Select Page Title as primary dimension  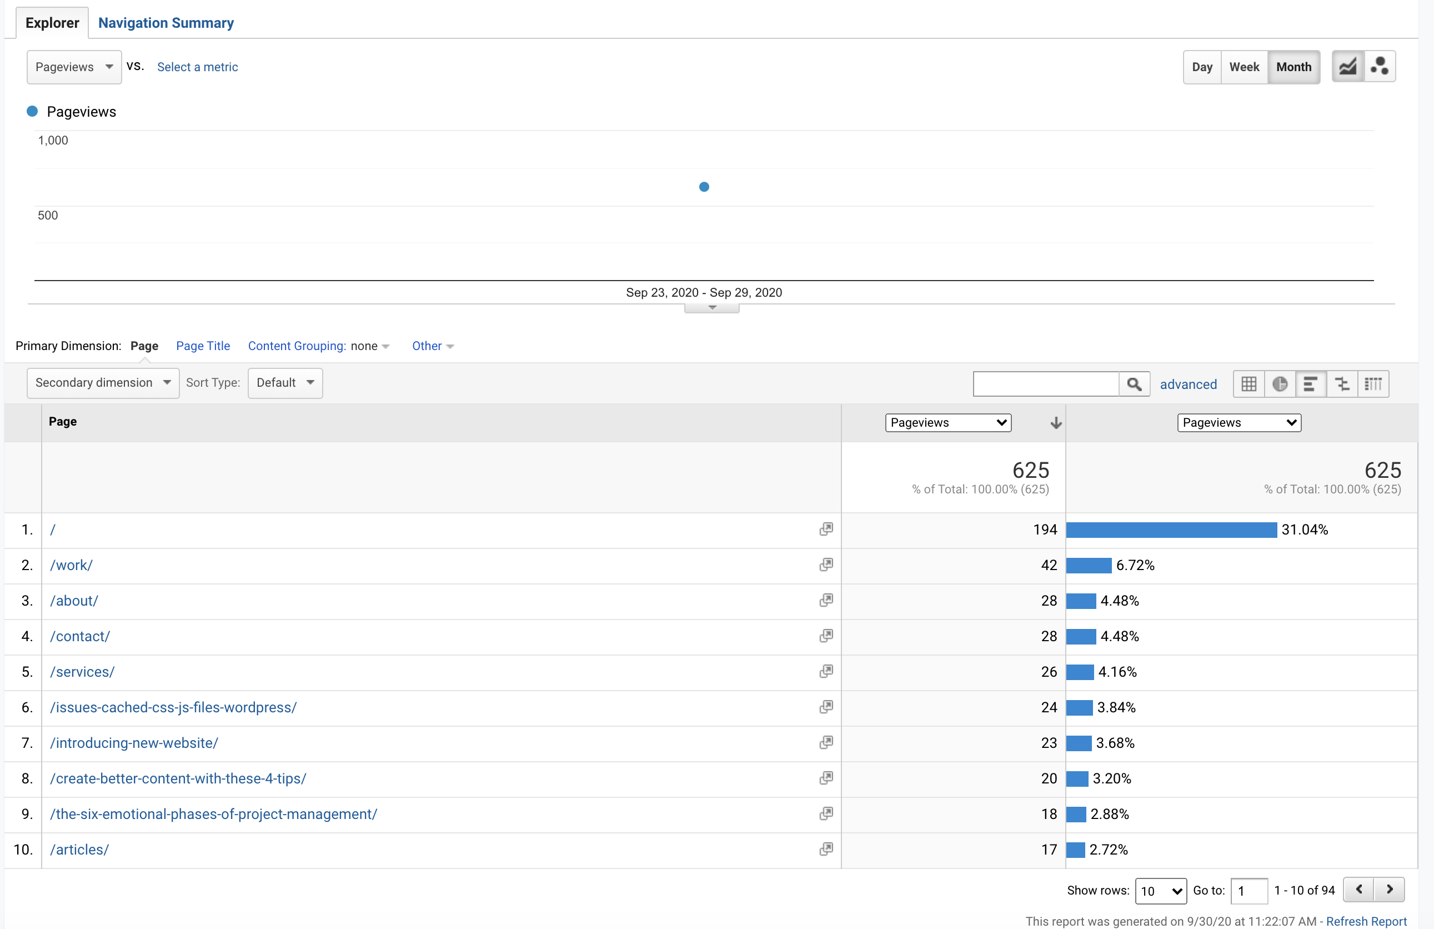[203, 346]
